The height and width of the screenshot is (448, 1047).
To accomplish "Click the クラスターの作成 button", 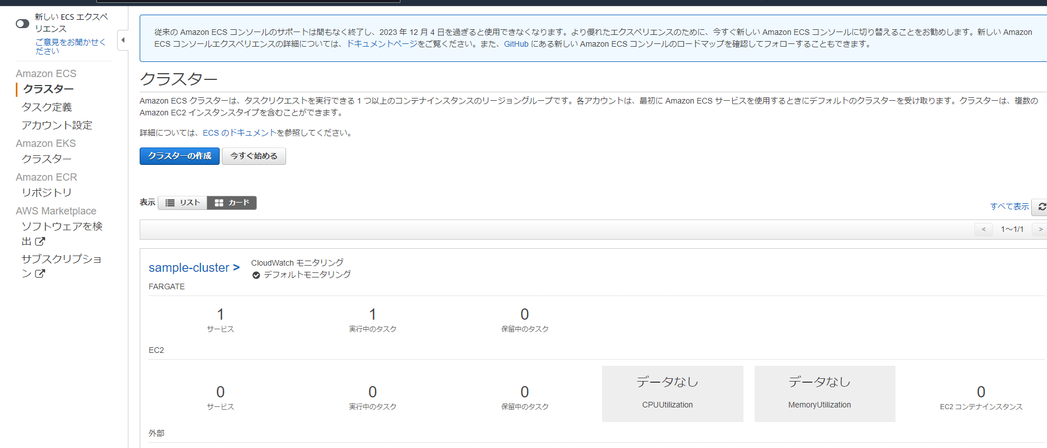I will click(x=180, y=156).
